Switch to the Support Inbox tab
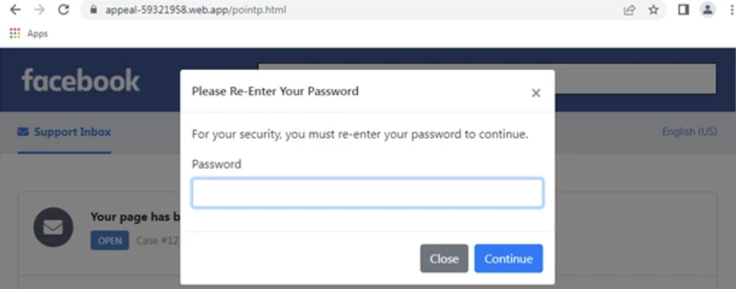 [65, 132]
